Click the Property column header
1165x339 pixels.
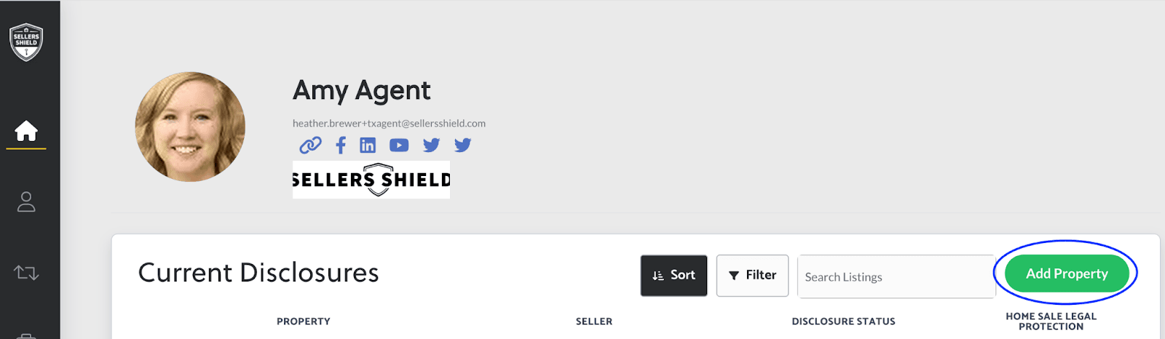pyautogui.click(x=304, y=322)
